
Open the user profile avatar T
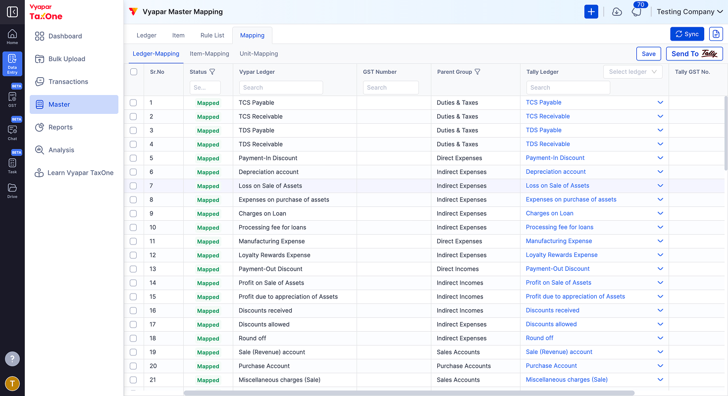[x=12, y=383]
